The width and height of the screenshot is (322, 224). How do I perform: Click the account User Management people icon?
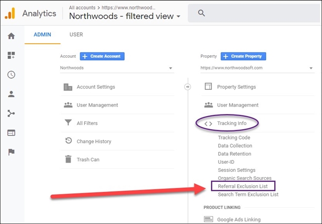(68, 105)
